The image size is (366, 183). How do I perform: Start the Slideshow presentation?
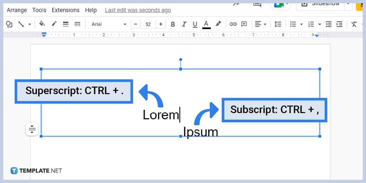(321, 5)
